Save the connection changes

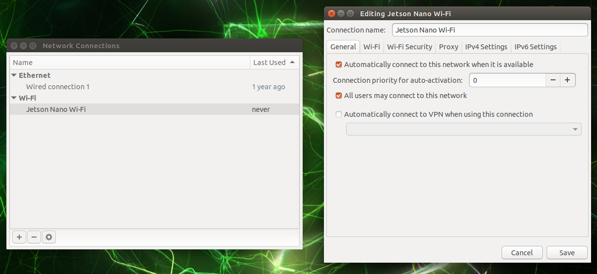tap(567, 252)
